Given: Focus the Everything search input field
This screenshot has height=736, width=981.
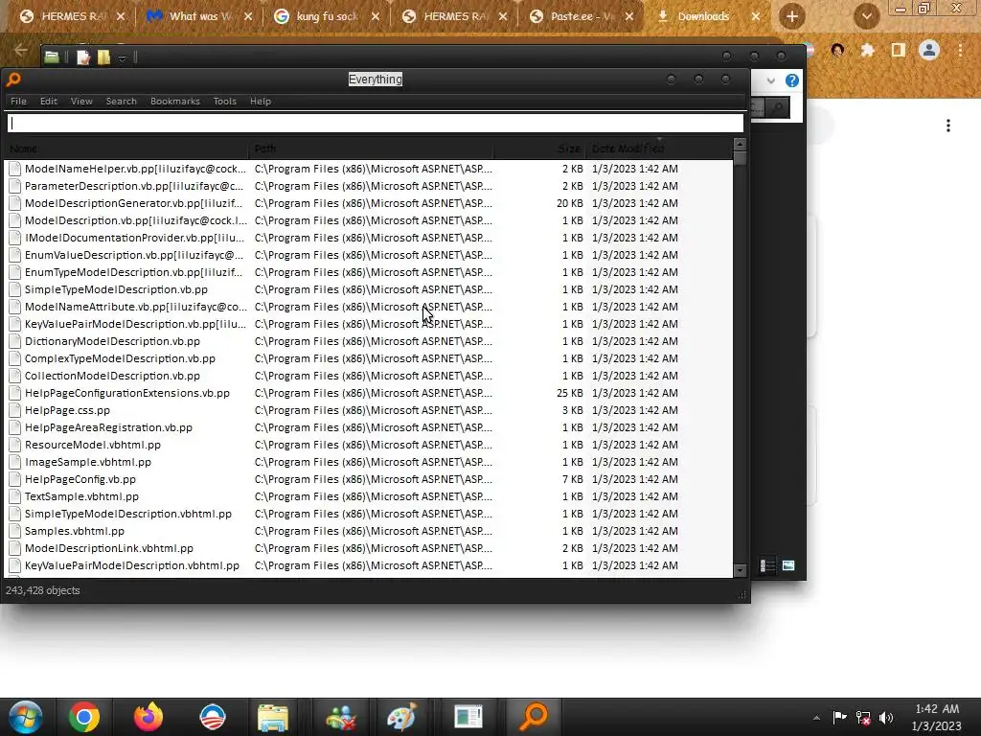Looking at the screenshot, I should pyautogui.click(x=376, y=124).
